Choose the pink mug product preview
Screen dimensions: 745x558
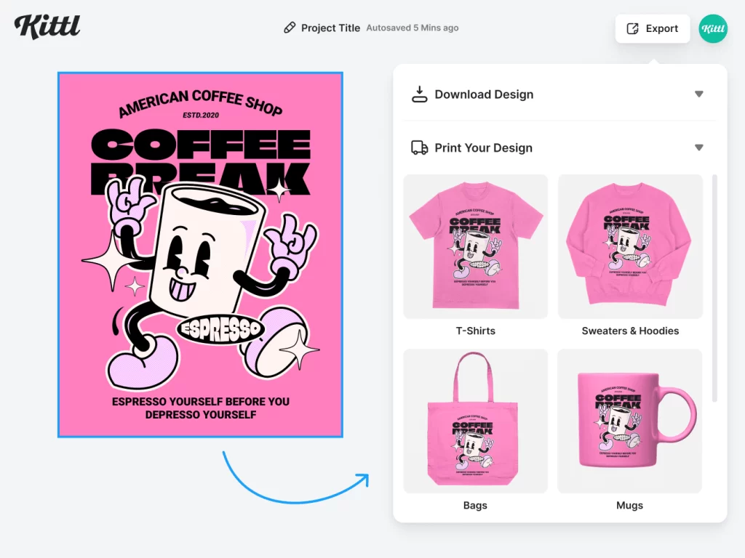[630, 421]
